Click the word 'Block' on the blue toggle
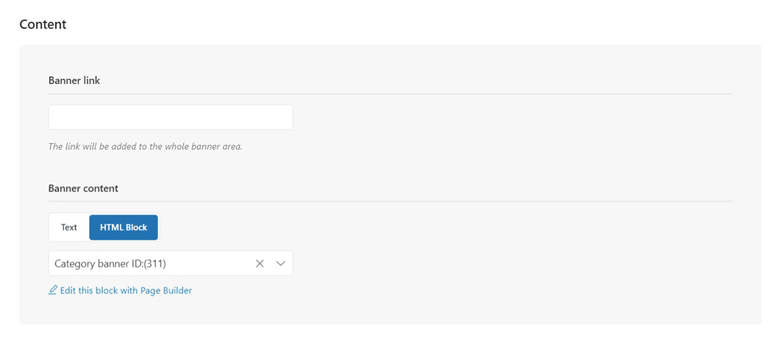Viewport: 776px width, 352px height. tap(136, 227)
